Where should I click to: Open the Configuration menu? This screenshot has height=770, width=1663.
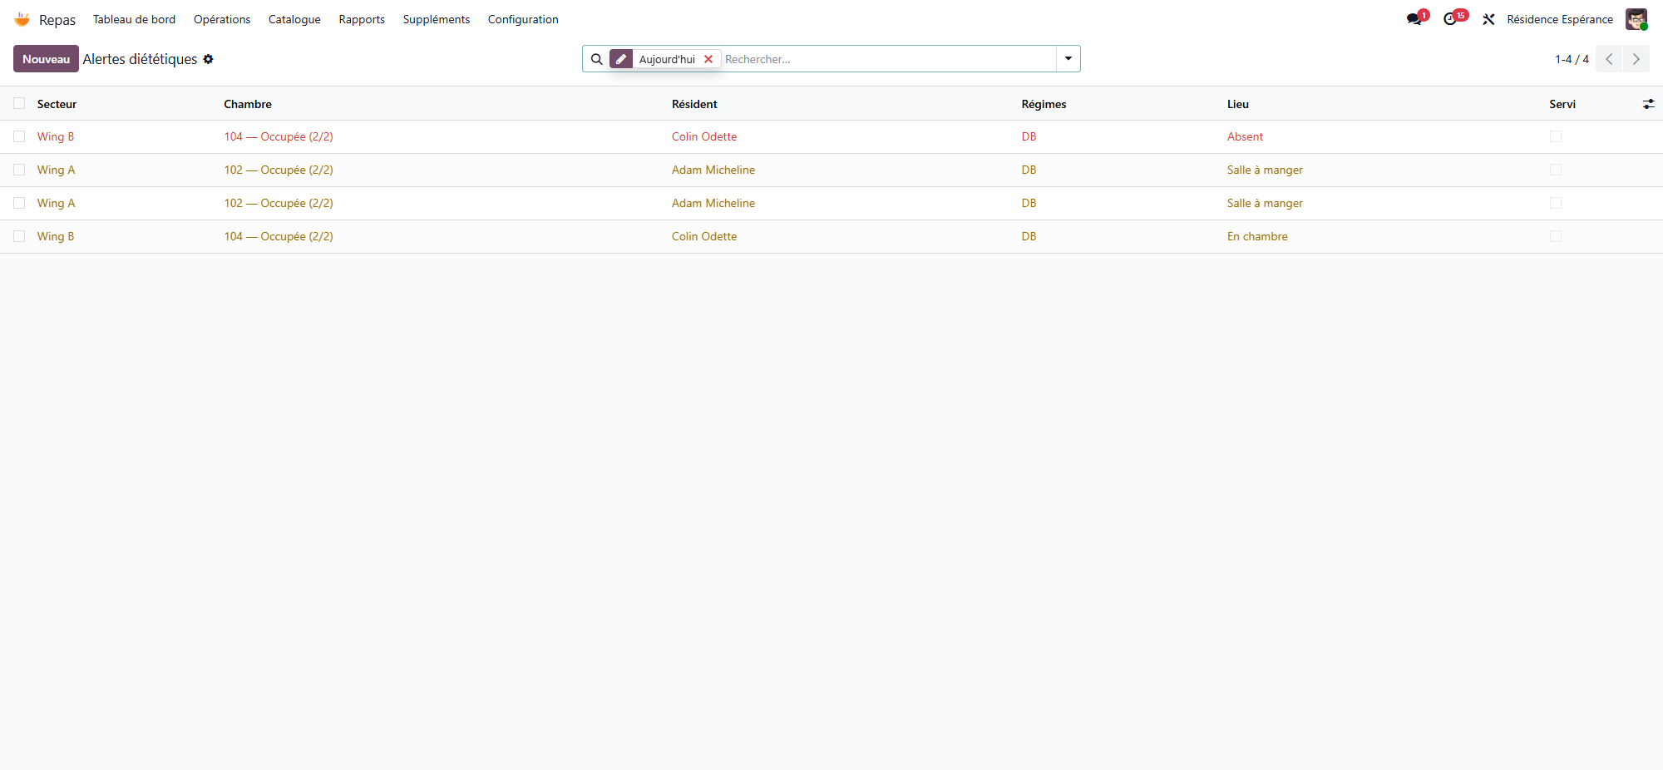(x=523, y=19)
